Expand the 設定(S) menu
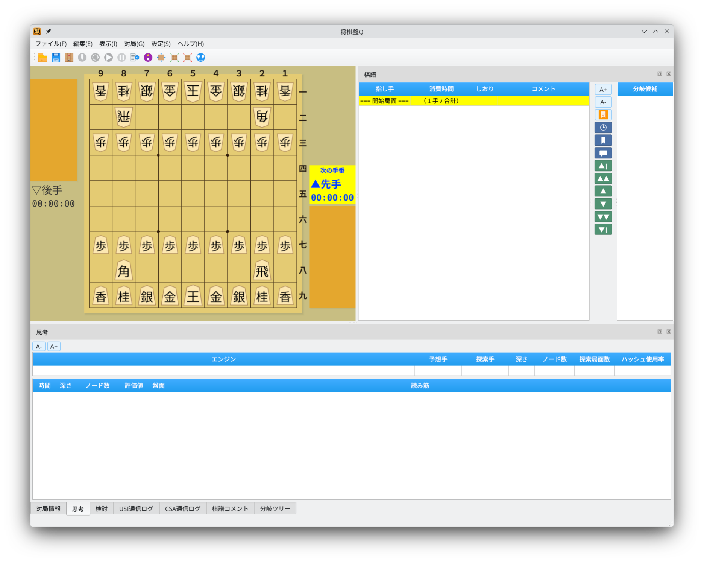 [161, 44]
